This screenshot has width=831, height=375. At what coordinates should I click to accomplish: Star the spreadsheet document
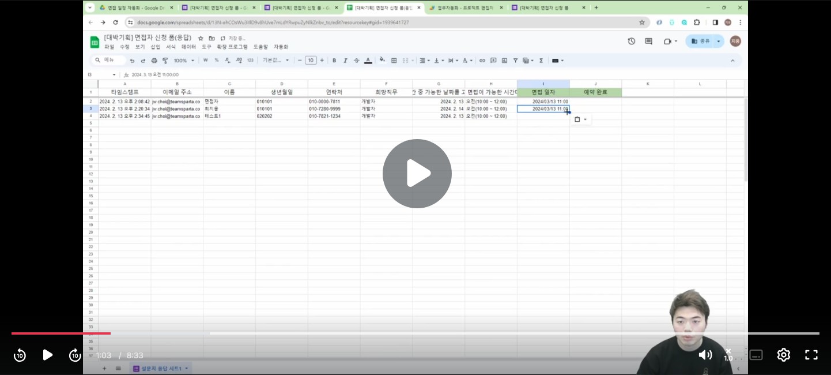[201, 38]
